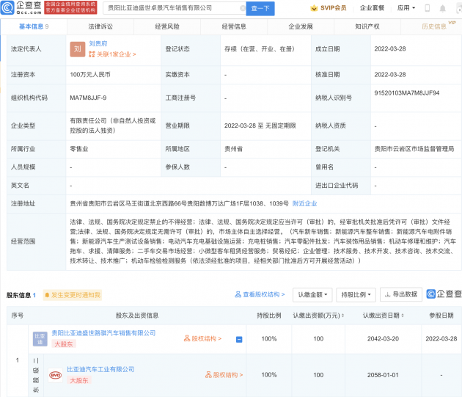
Task: Click the SVIP crown icon
Action: (314, 8)
